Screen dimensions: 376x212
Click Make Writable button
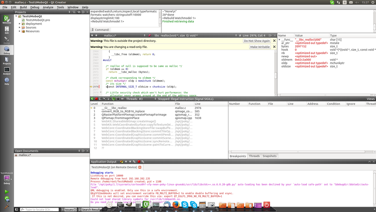click(x=260, y=47)
